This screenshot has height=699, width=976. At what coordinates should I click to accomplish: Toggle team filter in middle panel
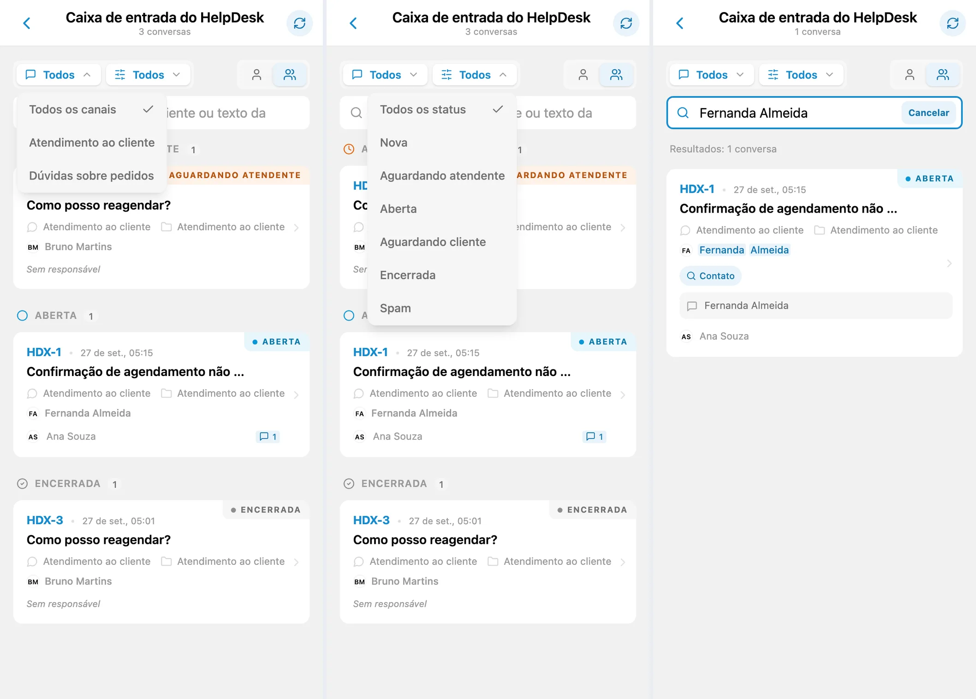tap(616, 75)
